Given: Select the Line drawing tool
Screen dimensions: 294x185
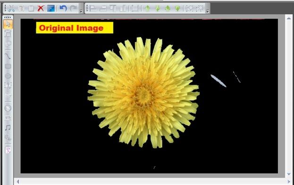Looking at the screenshot, I should coord(8,56).
